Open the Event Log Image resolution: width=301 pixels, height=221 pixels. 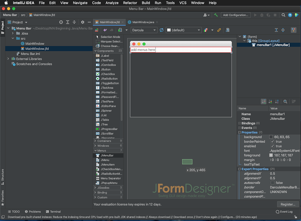coord(284,212)
